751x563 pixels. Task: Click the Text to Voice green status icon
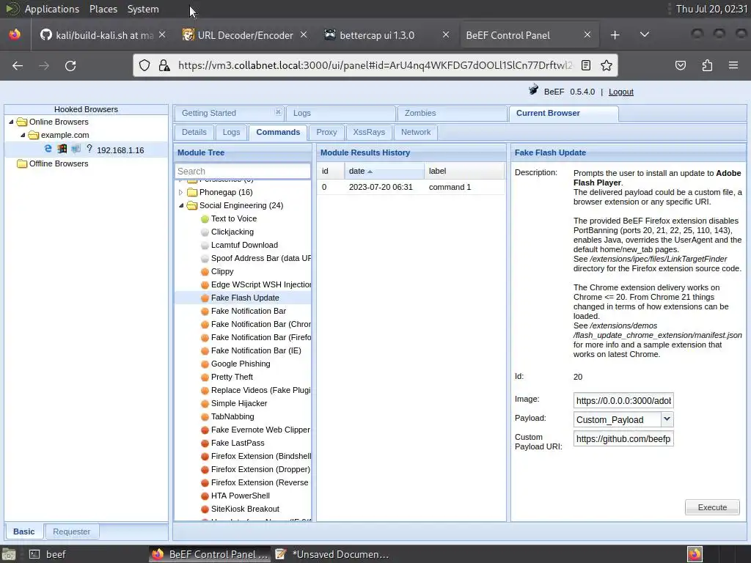(x=205, y=218)
